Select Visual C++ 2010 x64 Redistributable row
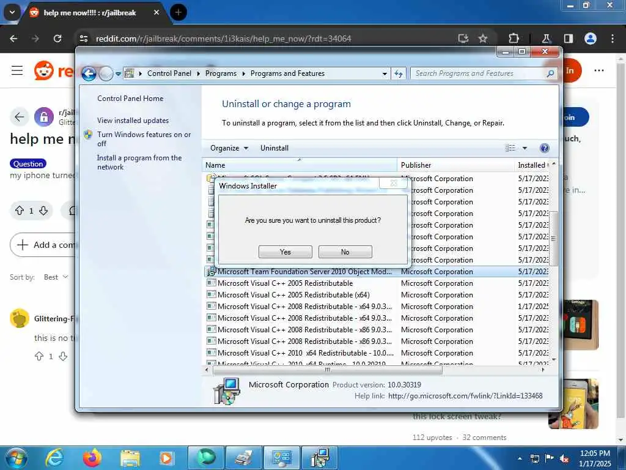626x470 pixels. (x=377, y=353)
